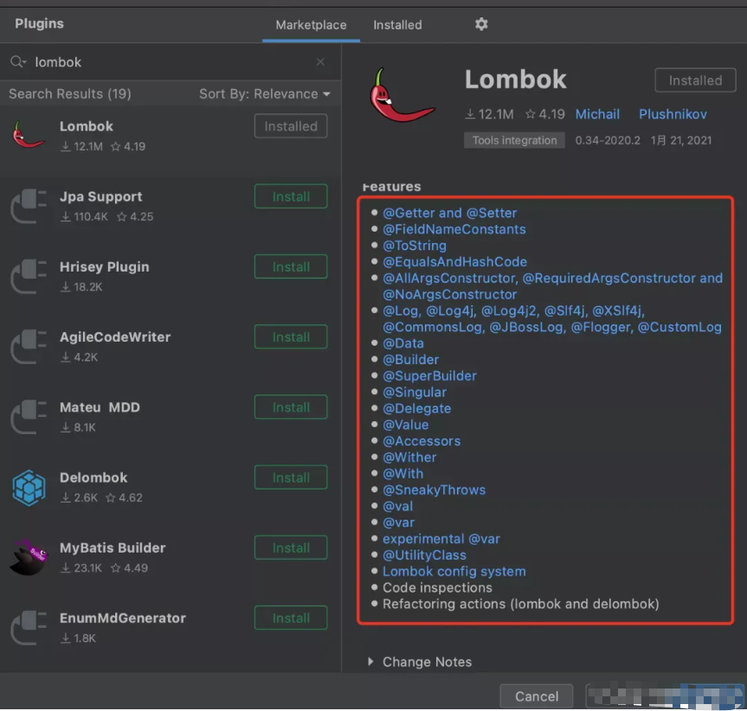Open the @UtilityClass link
Image resolution: width=747 pixels, height=711 pixels.
point(424,555)
